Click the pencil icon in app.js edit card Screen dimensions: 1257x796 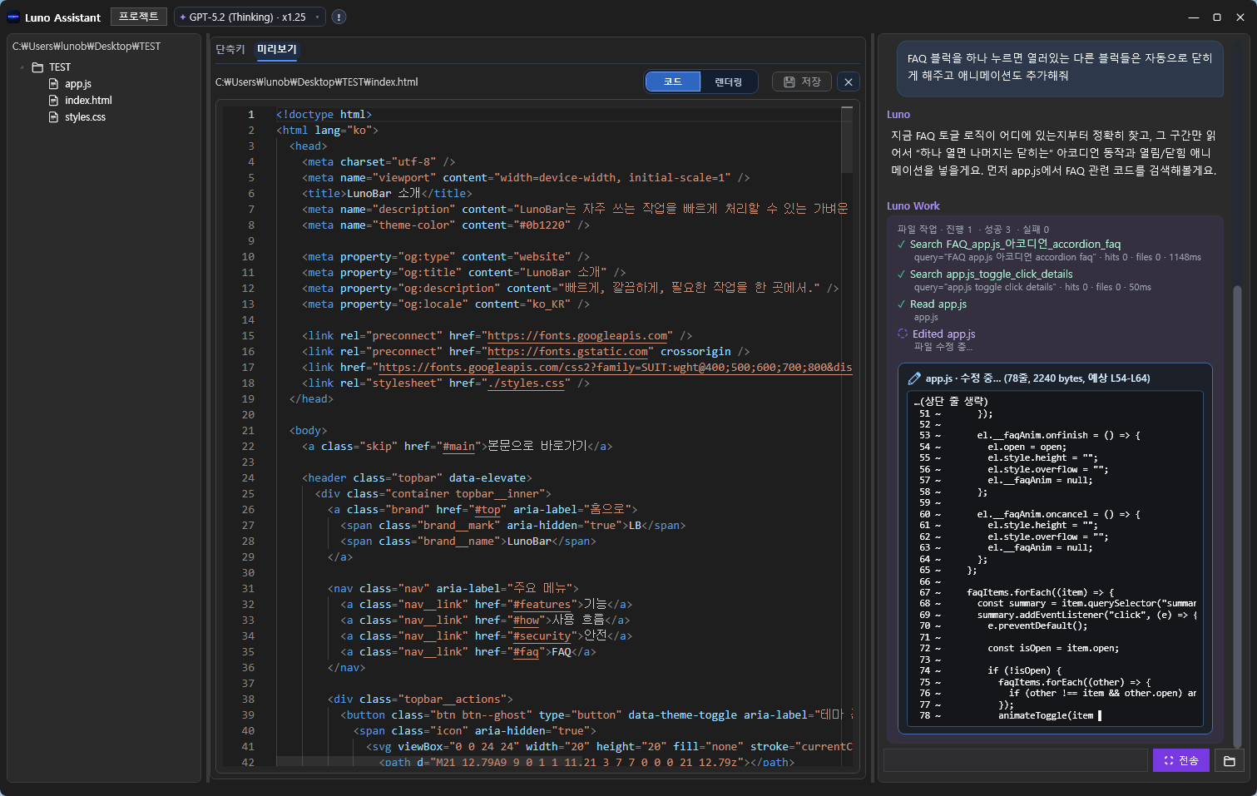(x=914, y=378)
